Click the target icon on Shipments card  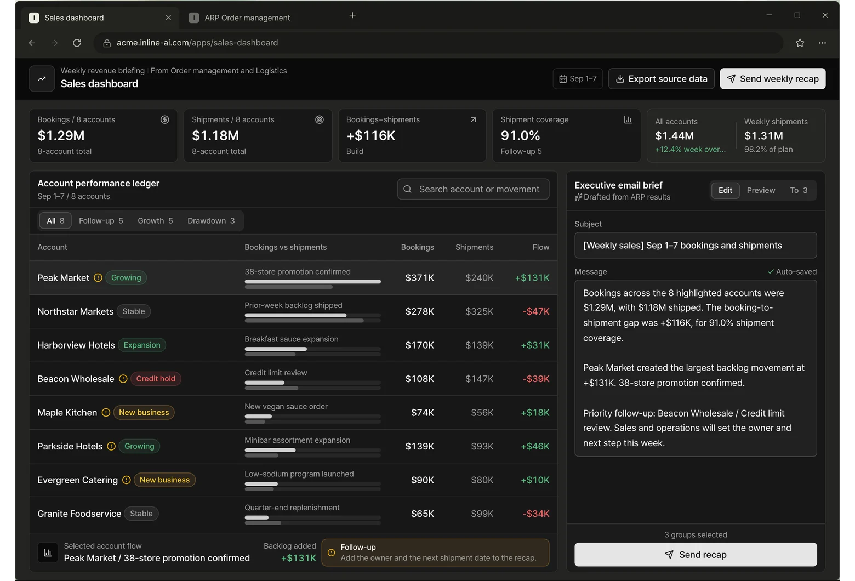tap(320, 119)
